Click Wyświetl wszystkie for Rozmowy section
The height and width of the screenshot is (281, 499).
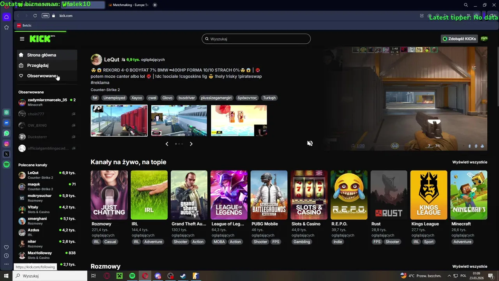coord(470,267)
